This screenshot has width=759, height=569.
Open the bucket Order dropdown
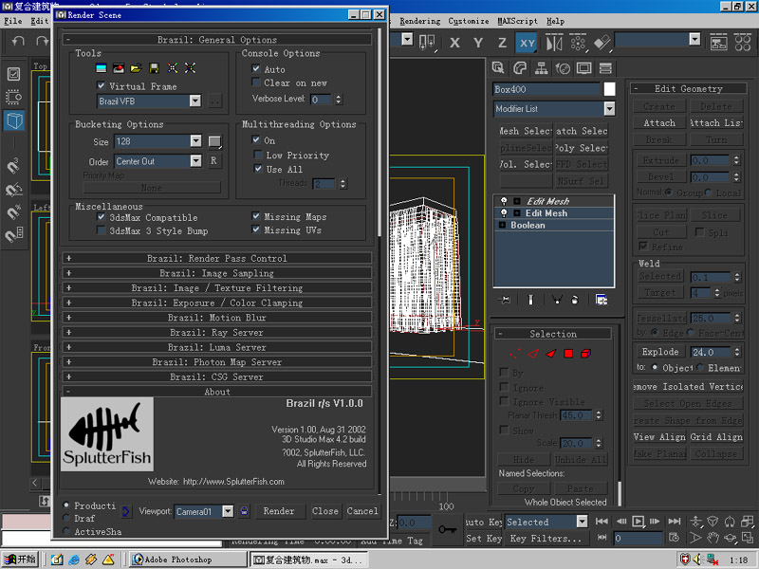(x=195, y=160)
